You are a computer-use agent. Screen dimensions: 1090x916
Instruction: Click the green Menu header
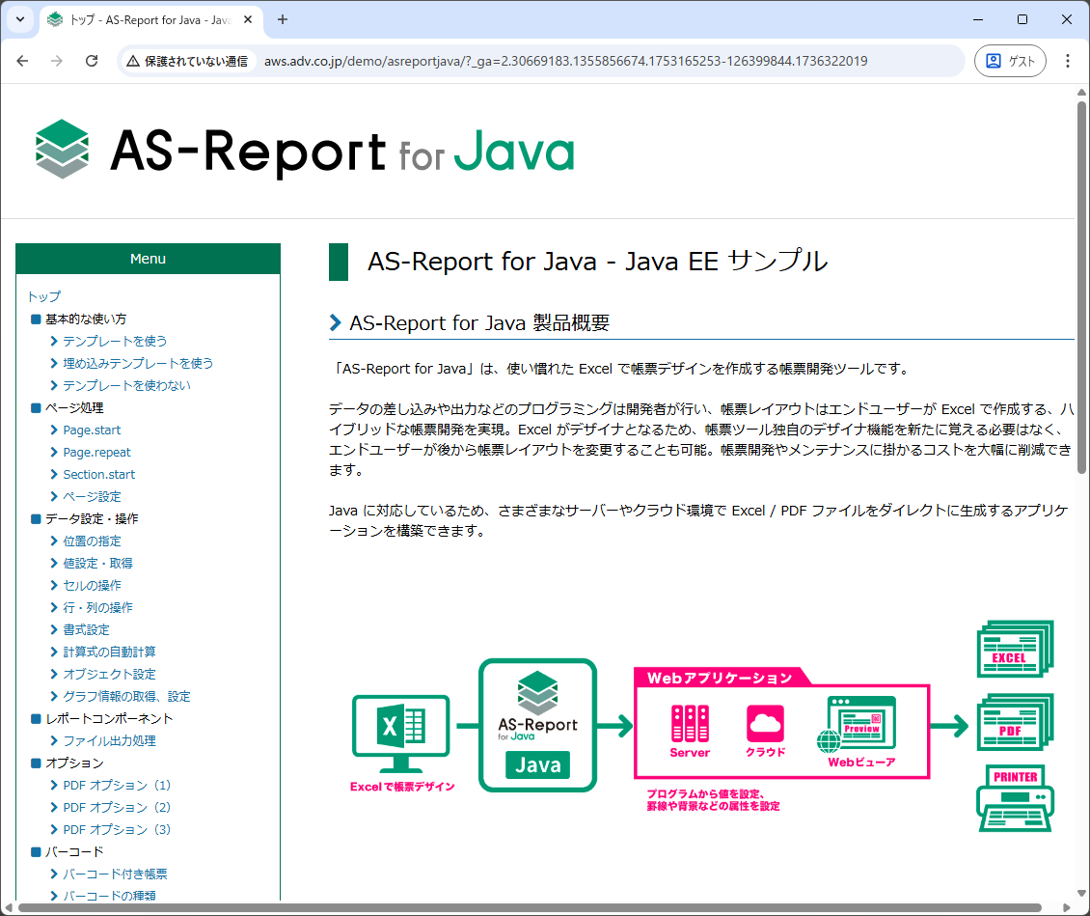point(149,259)
